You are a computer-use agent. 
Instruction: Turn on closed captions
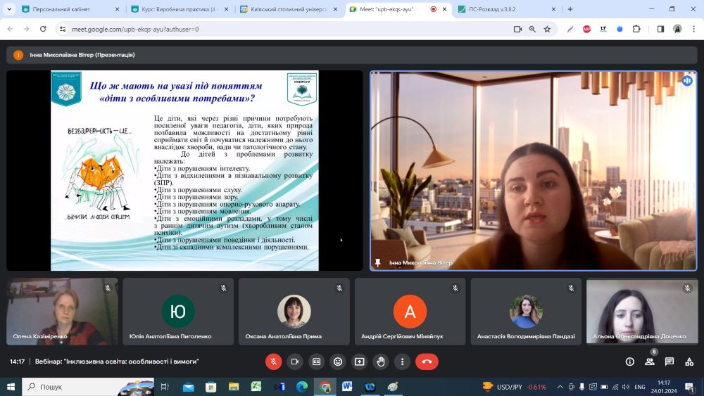317,362
